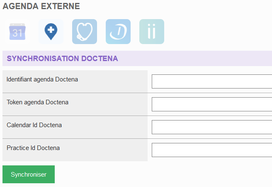Focus the Identifiant agenda Doctena field
Image resolution: width=272 pixels, height=187 pixels.
(212, 81)
